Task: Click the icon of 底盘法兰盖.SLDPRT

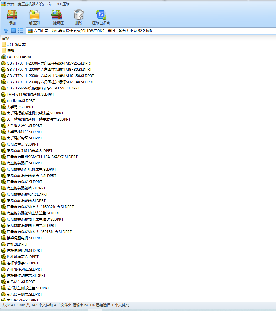Action: (x=4, y=144)
